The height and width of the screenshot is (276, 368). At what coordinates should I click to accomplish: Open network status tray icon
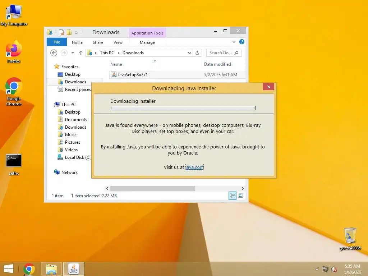[325, 269]
